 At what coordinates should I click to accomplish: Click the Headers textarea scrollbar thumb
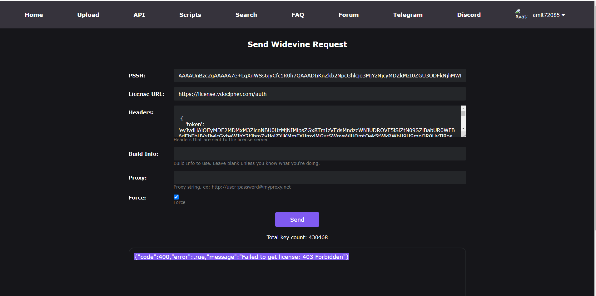(x=463, y=114)
